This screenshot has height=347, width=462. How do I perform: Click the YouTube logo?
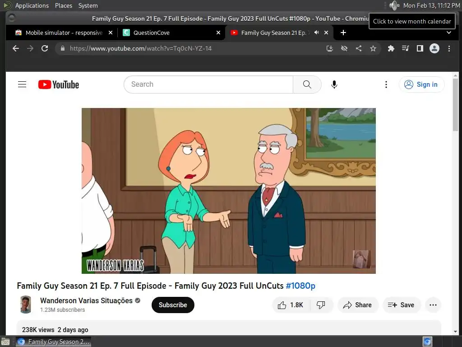(x=59, y=84)
